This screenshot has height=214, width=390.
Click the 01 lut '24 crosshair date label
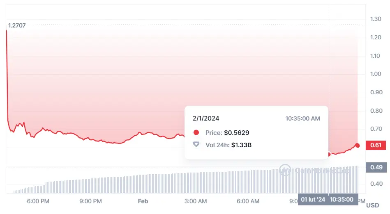313,199
